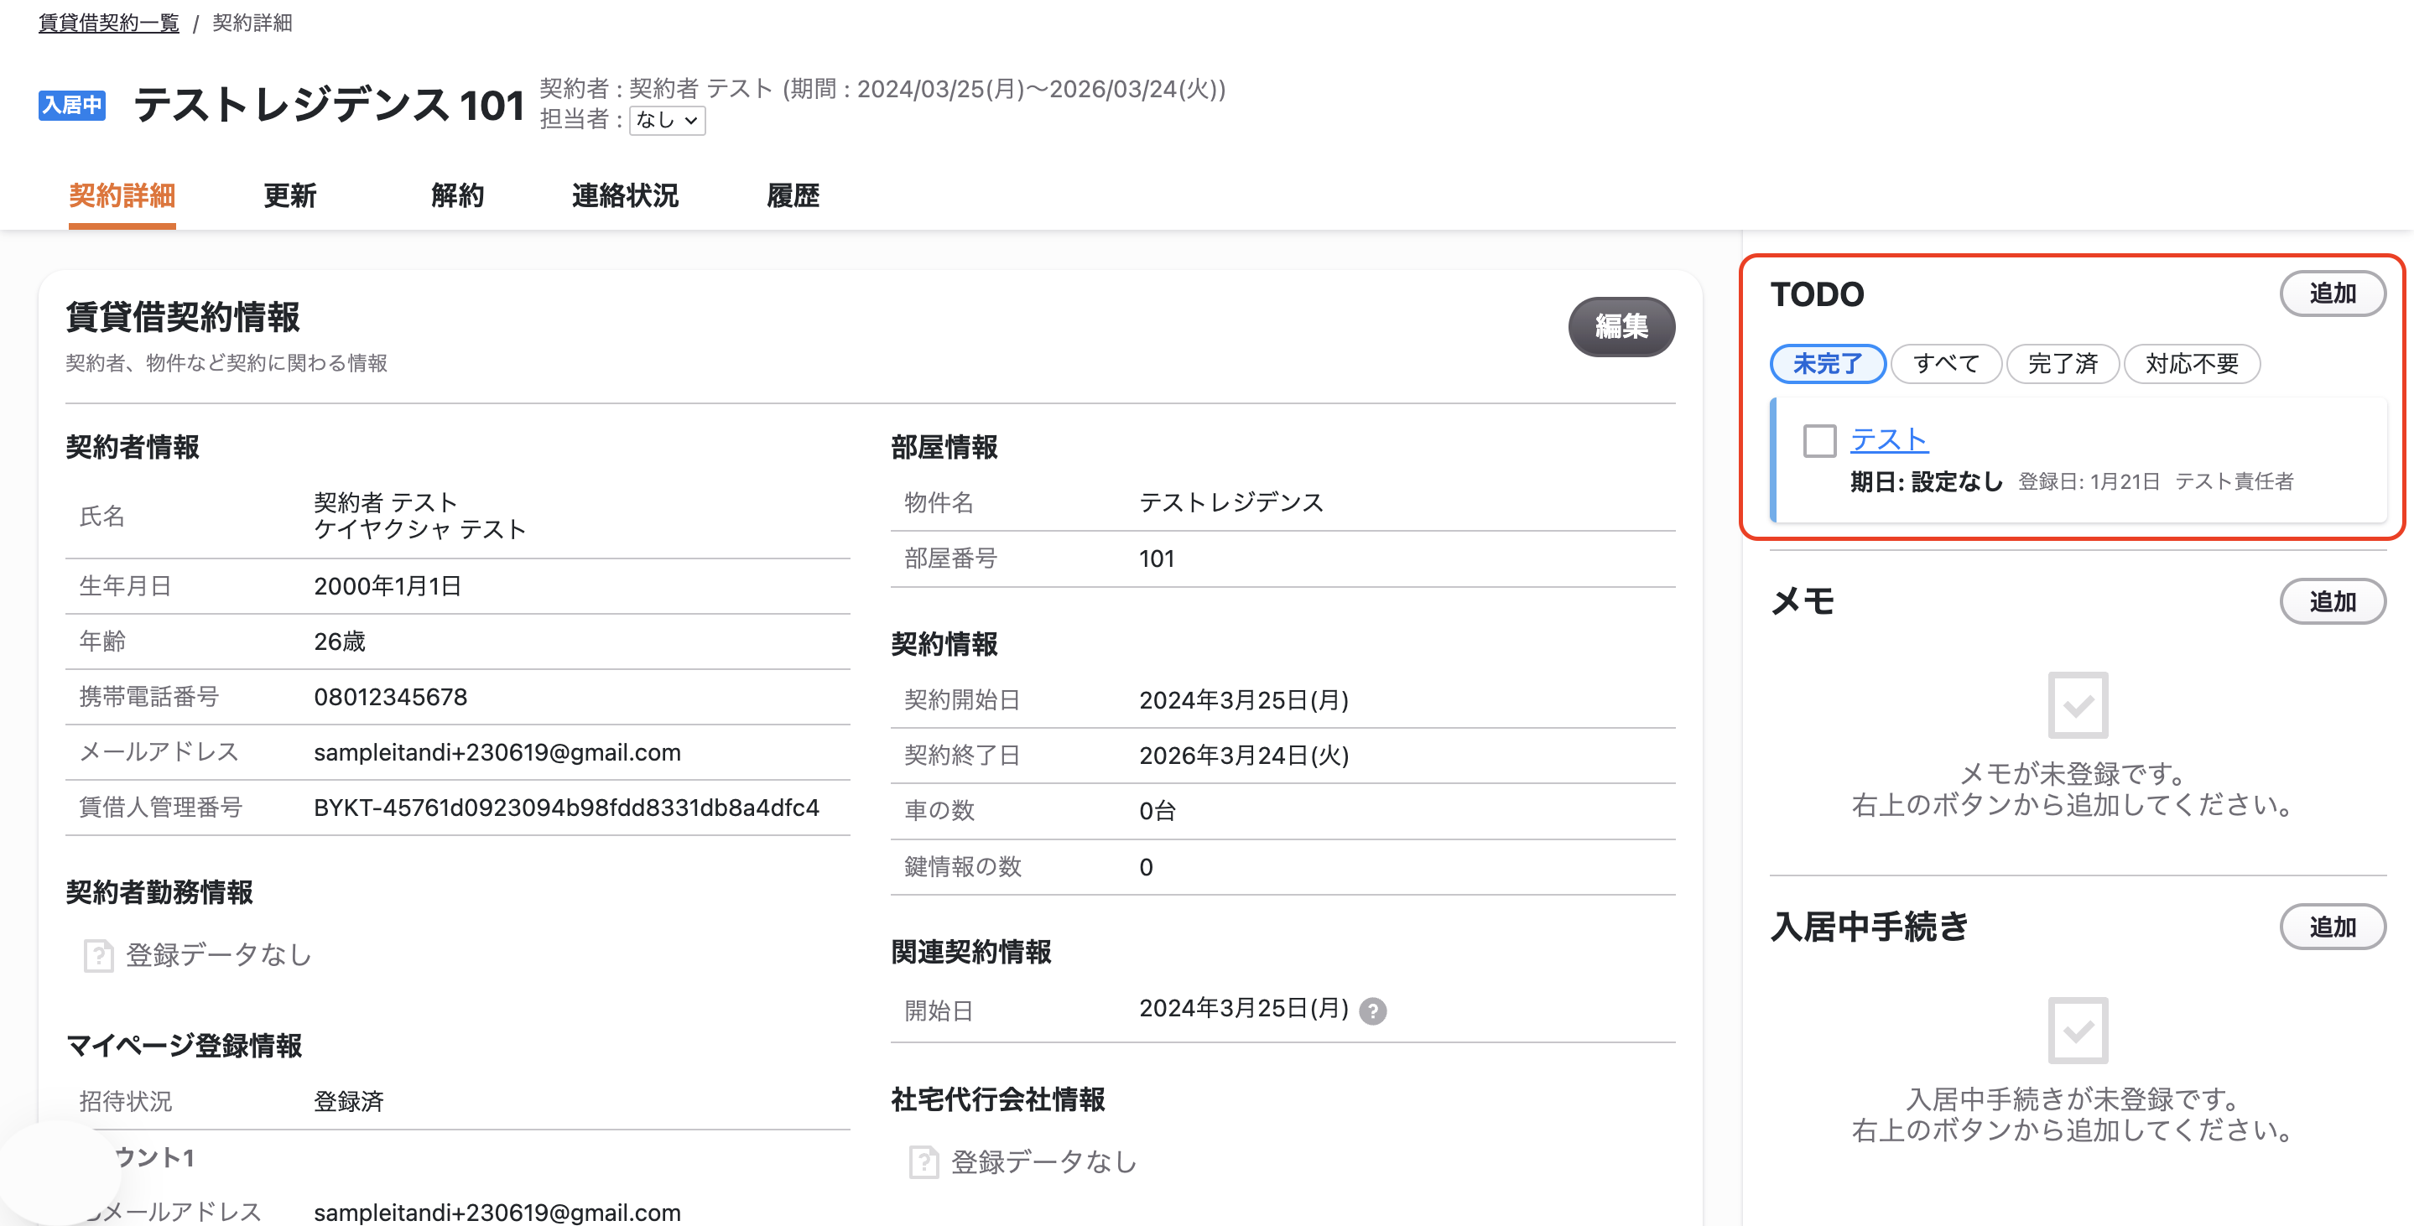Click the document icon under 社宅代行会社情報

coord(923,1162)
